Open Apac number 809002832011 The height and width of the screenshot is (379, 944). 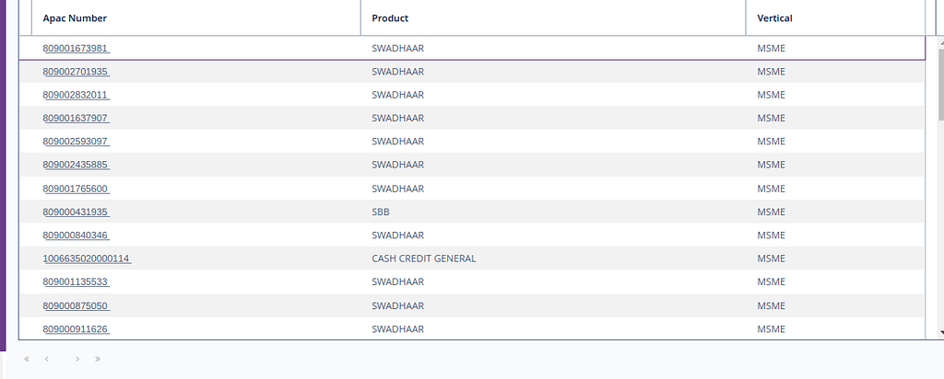click(76, 95)
